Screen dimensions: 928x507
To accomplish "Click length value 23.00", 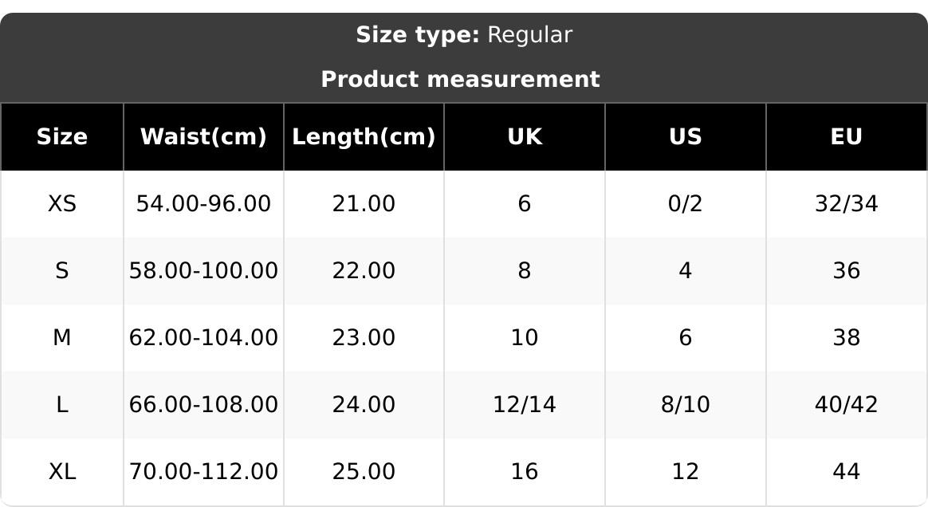I will tap(364, 338).
